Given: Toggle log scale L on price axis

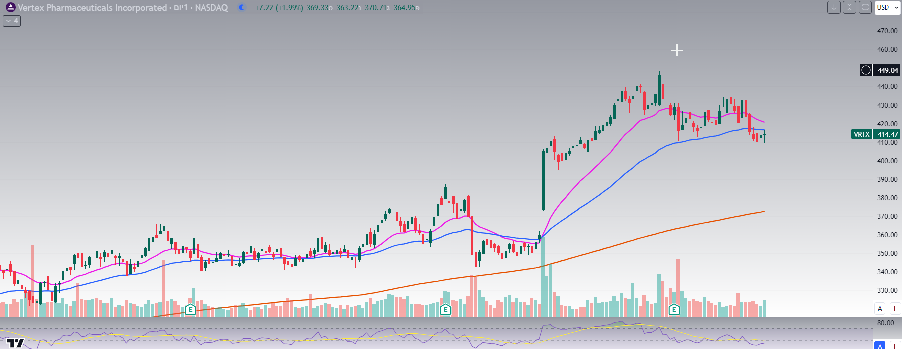Looking at the screenshot, I should [896, 309].
